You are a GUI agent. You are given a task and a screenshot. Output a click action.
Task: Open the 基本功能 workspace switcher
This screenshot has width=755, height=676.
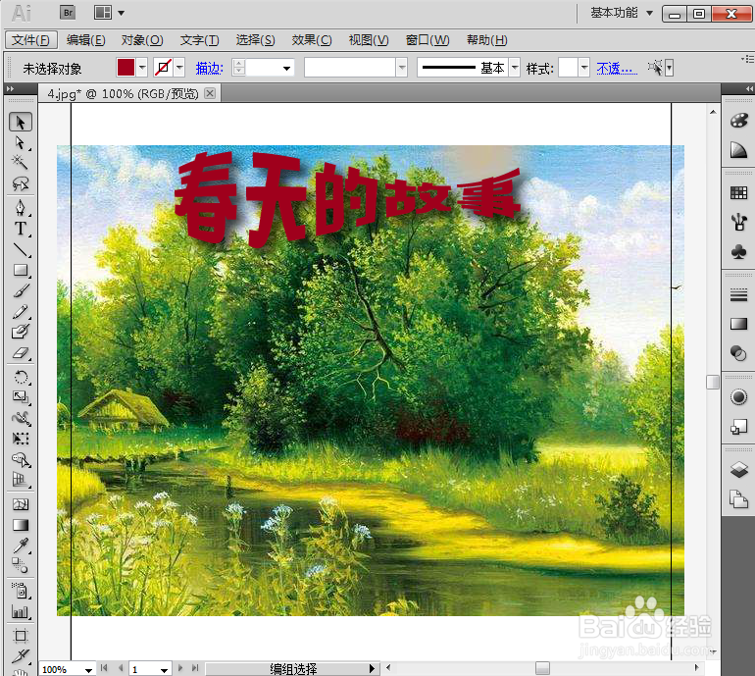pos(621,13)
